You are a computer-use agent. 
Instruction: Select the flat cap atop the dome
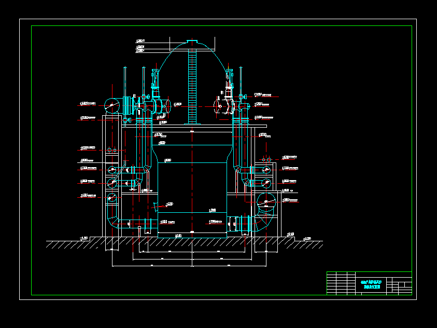(192, 41)
